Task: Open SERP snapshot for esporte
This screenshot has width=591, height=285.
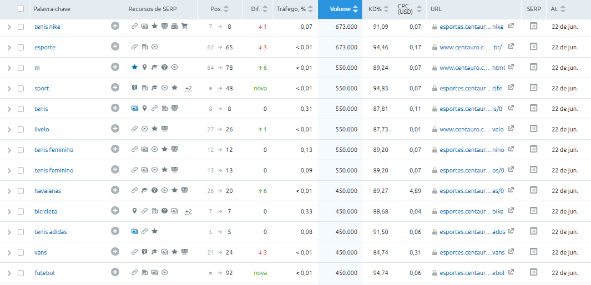Action: click(x=533, y=47)
